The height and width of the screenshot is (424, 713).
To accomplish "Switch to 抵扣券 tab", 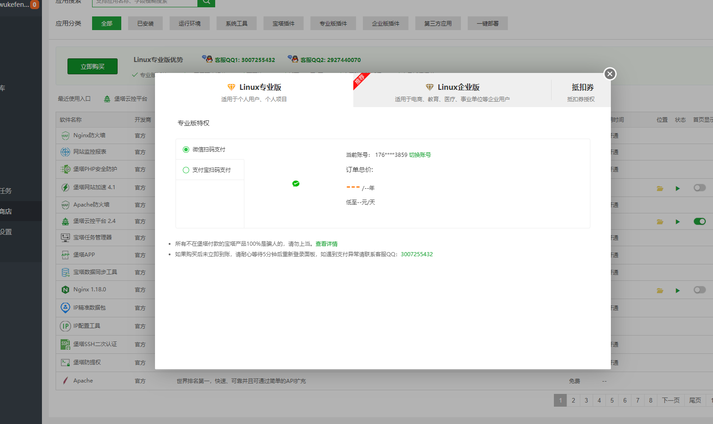I will click(581, 90).
